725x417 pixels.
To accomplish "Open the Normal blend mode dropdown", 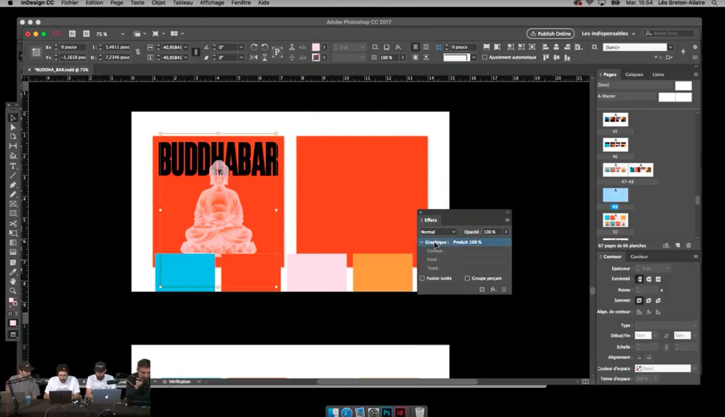I will tap(437, 232).
